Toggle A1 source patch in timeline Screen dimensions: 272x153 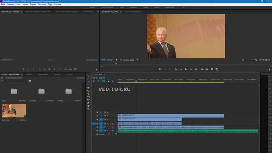tap(93, 124)
